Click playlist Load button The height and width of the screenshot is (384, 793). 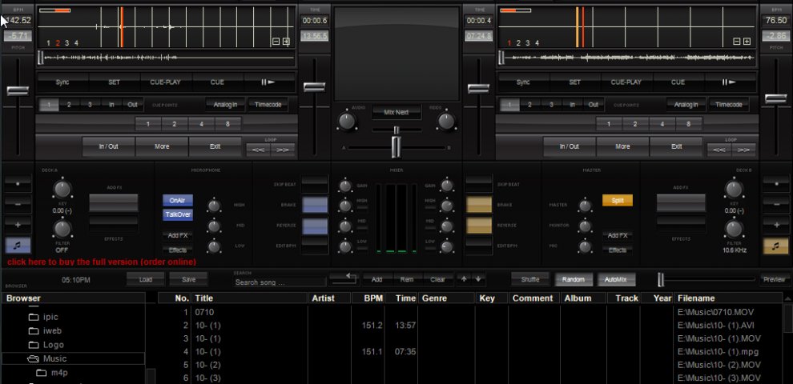pyautogui.click(x=146, y=279)
